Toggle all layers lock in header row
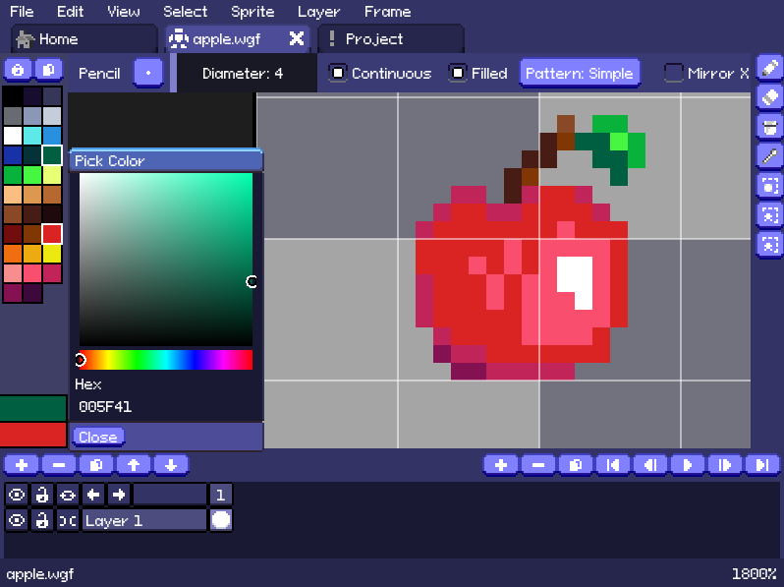 tap(42, 495)
